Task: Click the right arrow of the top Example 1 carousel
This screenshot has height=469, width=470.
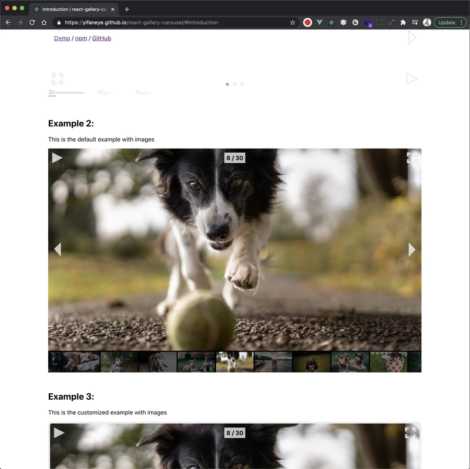Action: pos(412,78)
